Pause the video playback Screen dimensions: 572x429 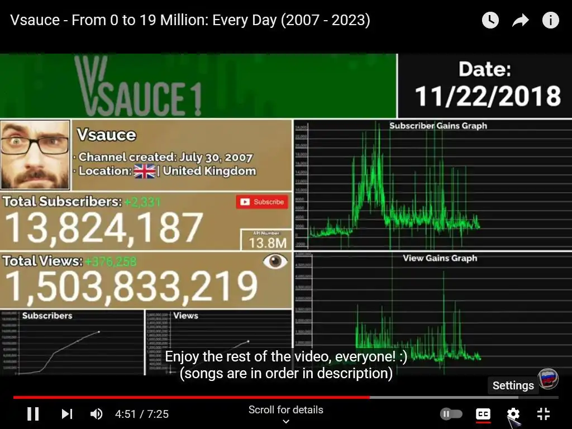(33, 414)
